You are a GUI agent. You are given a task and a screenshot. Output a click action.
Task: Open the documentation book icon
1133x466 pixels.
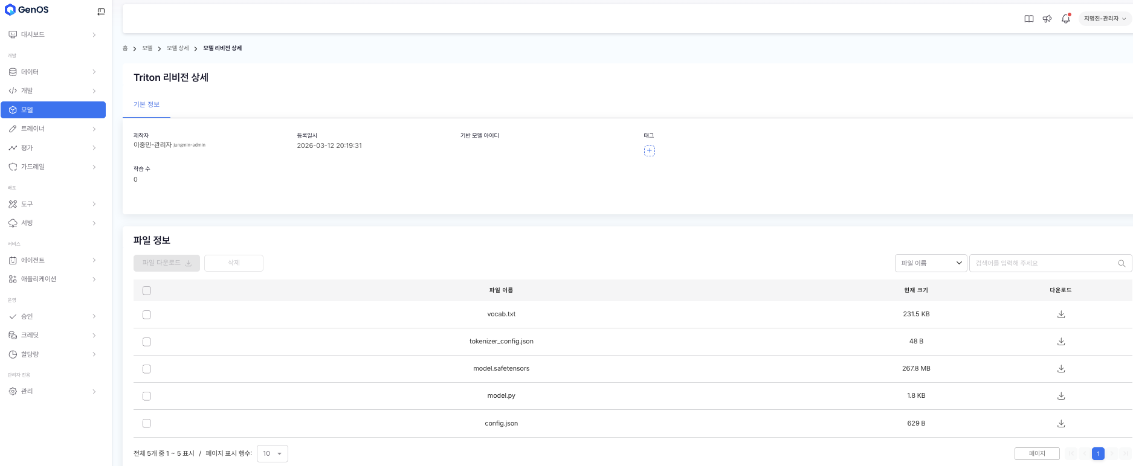(1029, 19)
